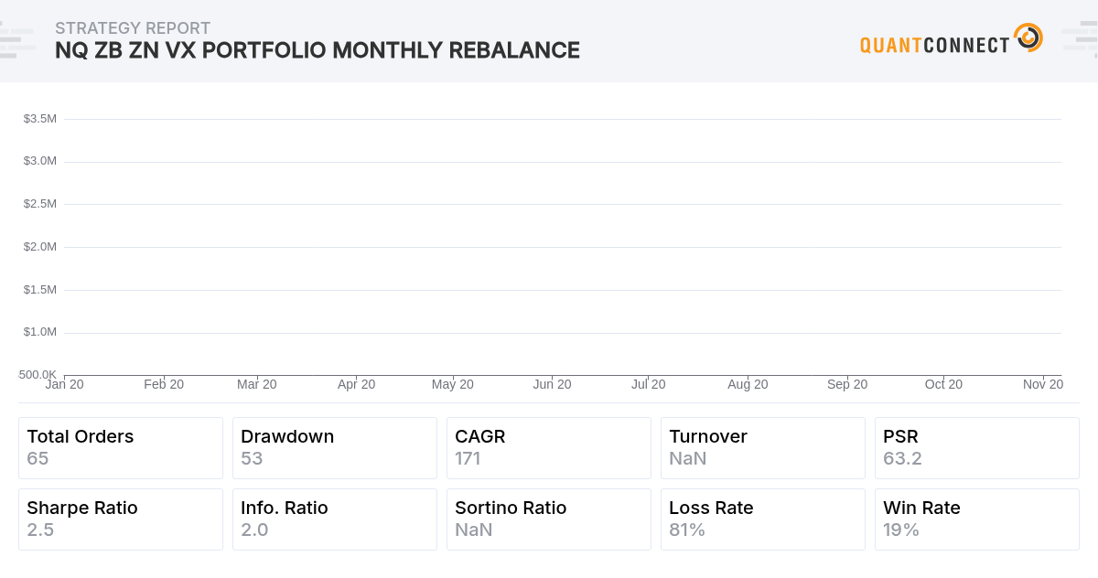Select the Info. Ratio label
This screenshot has width=1098, height=578.
click(285, 508)
